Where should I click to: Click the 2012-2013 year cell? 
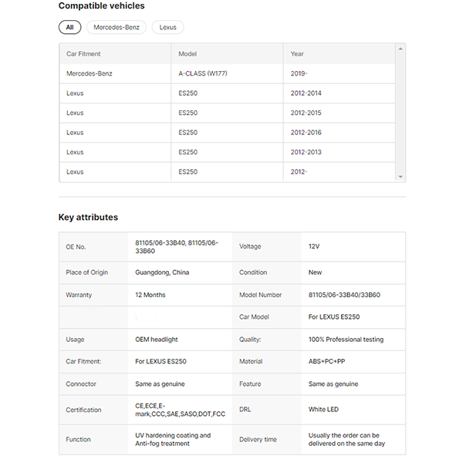tap(306, 152)
